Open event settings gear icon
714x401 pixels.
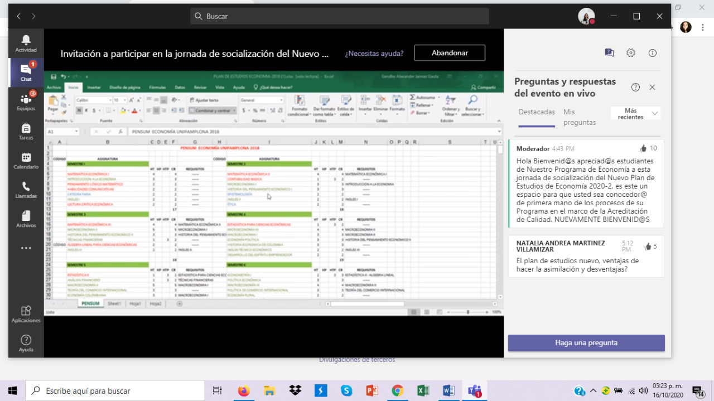click(630, 53)
